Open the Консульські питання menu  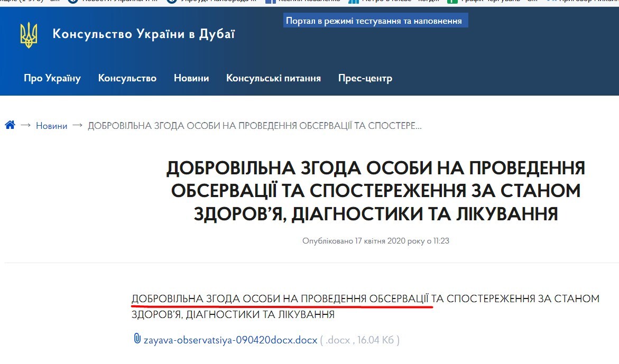pos(273,78)
